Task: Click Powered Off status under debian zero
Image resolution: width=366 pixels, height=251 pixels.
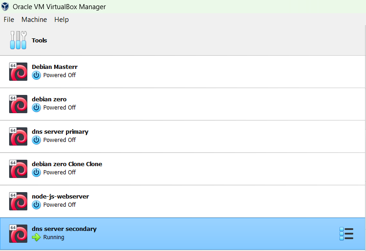Action: [60, 108]
